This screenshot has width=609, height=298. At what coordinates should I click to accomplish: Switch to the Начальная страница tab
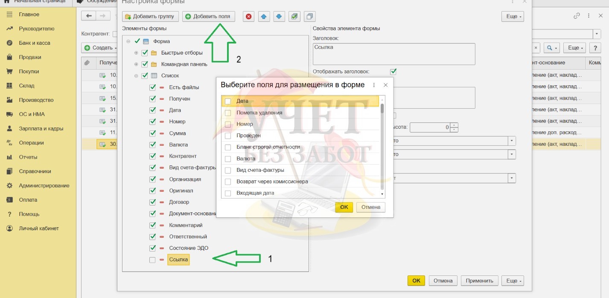click(36, 1)
